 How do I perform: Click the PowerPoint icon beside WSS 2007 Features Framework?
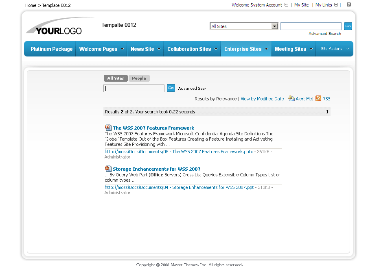(x=108, y=127)
